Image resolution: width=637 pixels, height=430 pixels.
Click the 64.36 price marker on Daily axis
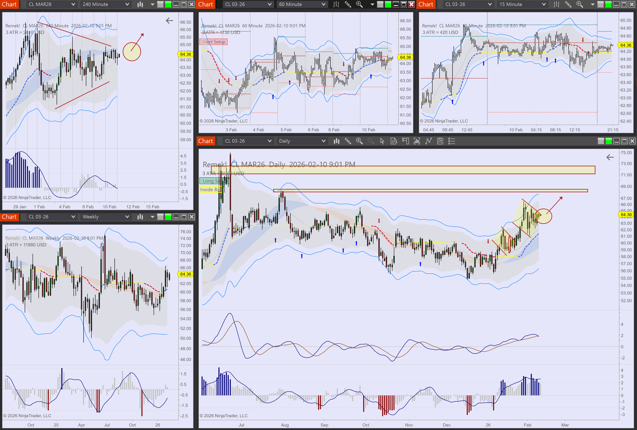(626, 214)
